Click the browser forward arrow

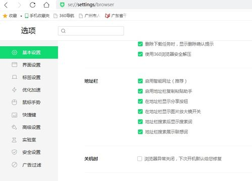pos(19,5)
